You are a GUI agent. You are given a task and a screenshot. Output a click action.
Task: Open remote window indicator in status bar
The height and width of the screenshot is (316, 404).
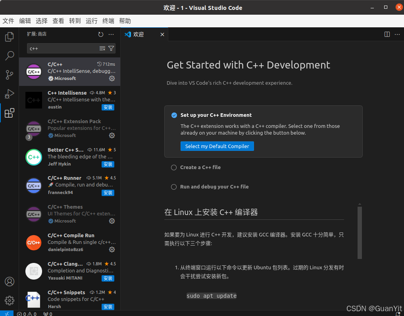(7, 314)
